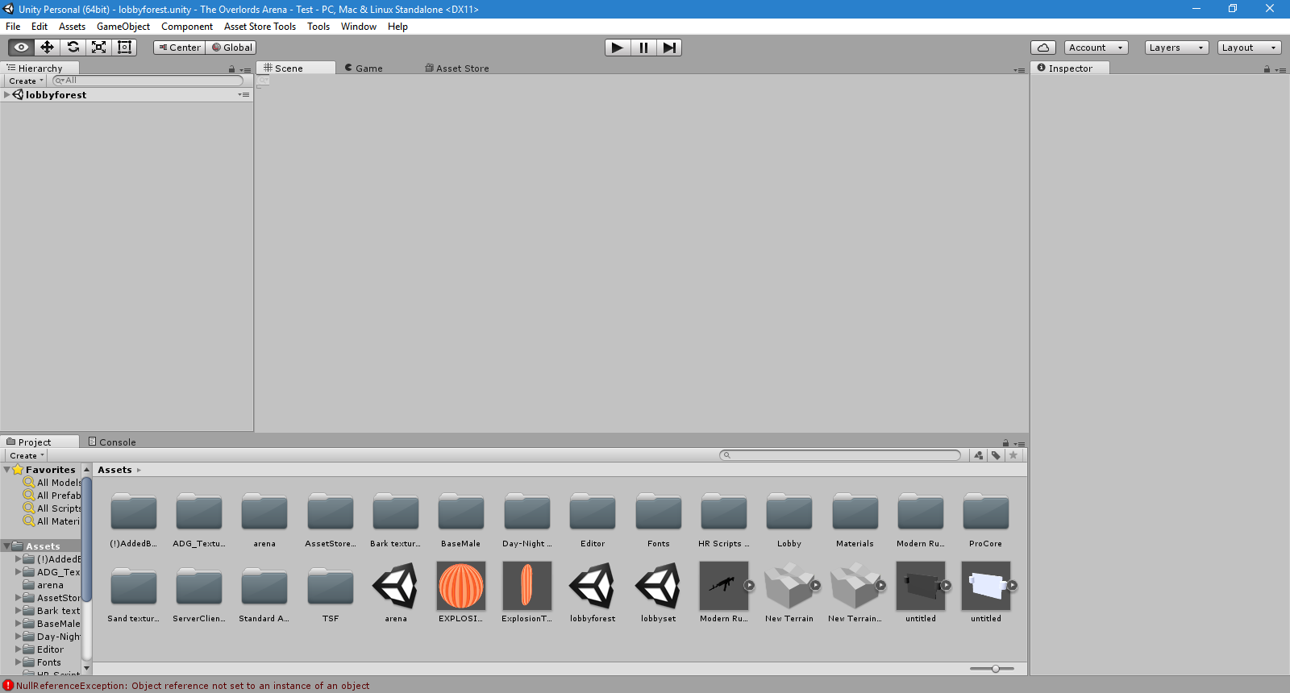Select the Inspector tab
This screenshot has height=693, width=1290.
(1070, 68)
